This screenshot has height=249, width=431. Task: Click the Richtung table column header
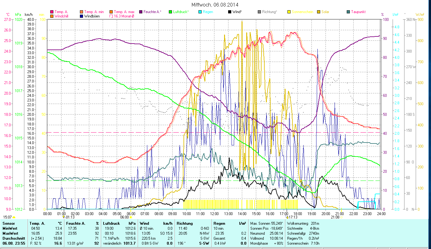click(185, 223)
